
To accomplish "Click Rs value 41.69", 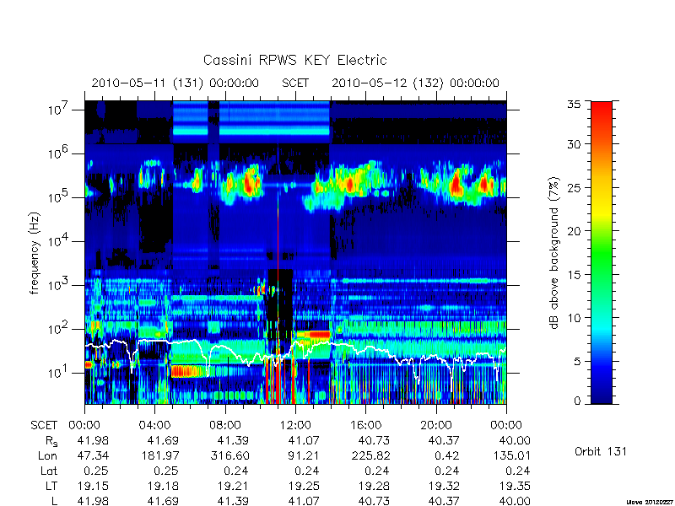I will coord(163,440).
